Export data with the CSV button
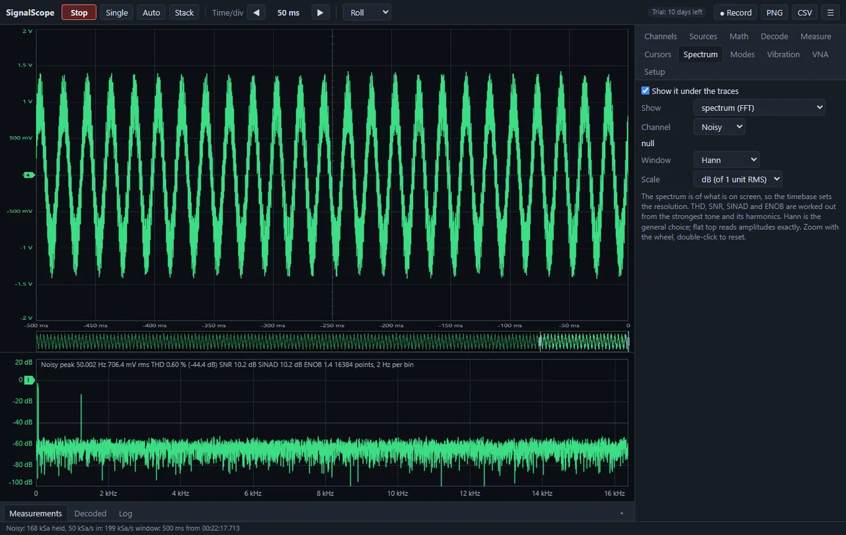This screenshot has height=535, width=846. tap(805, 13)
